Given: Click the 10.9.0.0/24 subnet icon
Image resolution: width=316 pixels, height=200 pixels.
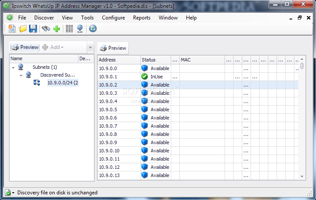Looking at the screenshot, I should coord(37,83).
